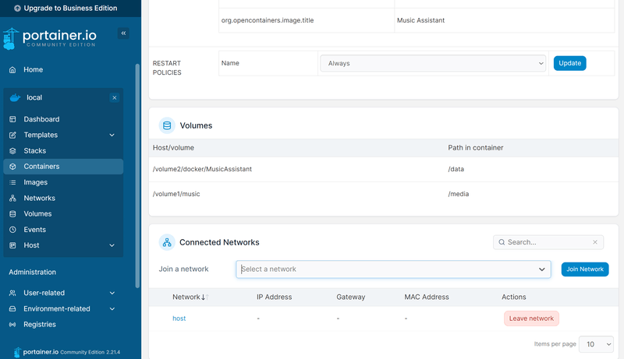Screen dimensions: 624x359
Task: Click the Leave network button
Action: pos(531,319)
